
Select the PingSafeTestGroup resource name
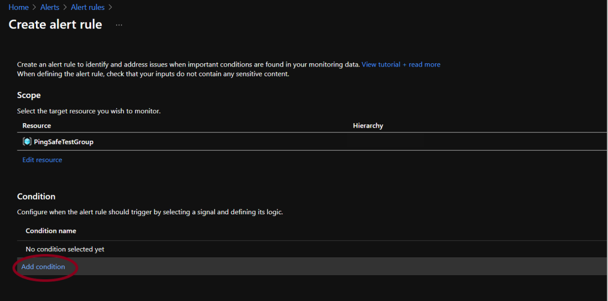pyautogui.click(x=63, y=142)
